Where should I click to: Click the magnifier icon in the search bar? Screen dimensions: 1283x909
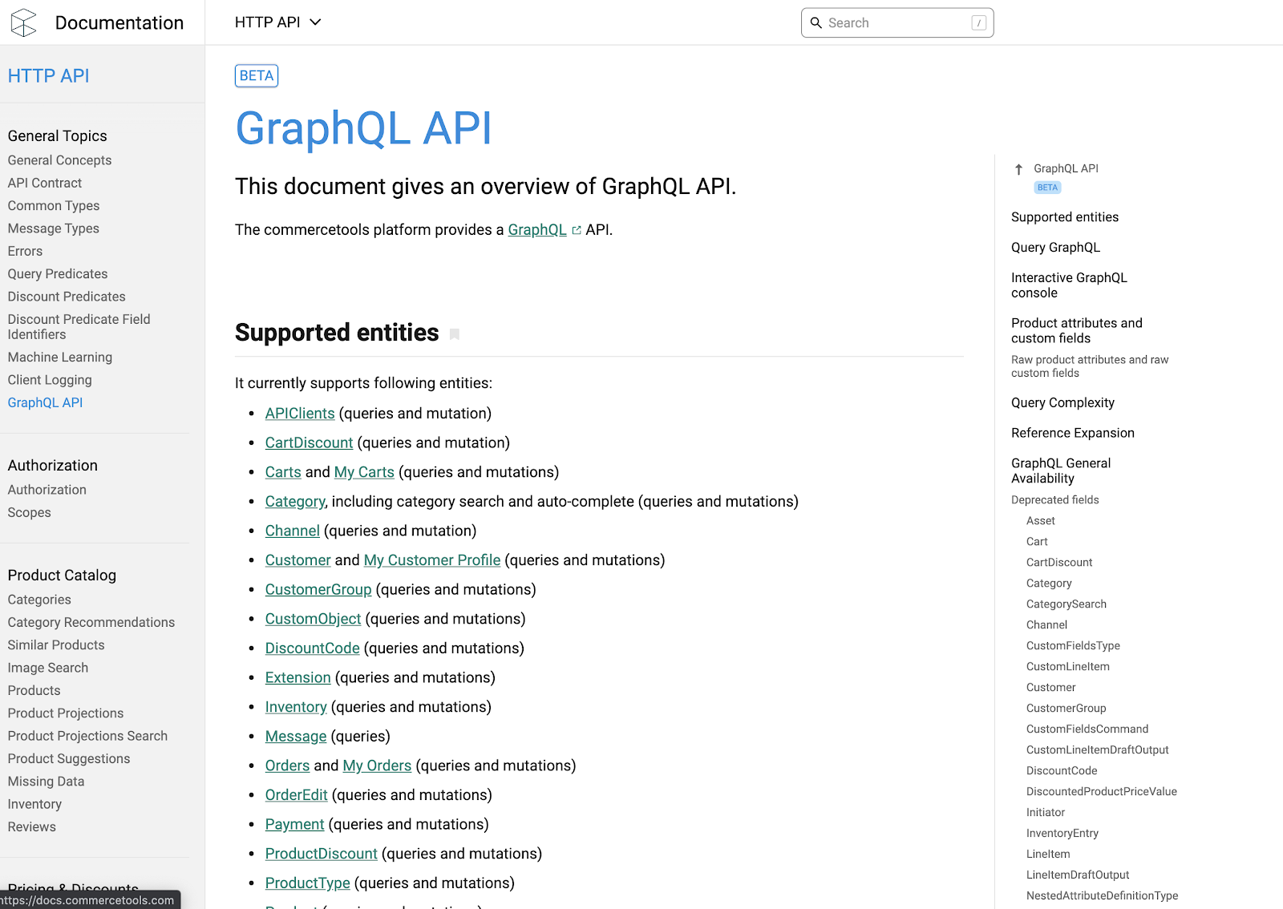pos(816,22)
